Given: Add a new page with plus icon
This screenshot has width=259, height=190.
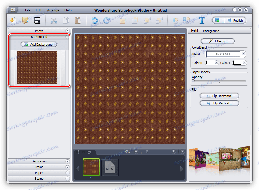Looking at the screenshot, I should pos(78,152).
